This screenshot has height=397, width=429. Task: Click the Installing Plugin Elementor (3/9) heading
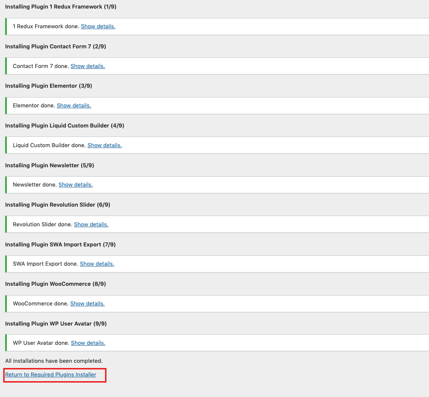tap(48, 86)
